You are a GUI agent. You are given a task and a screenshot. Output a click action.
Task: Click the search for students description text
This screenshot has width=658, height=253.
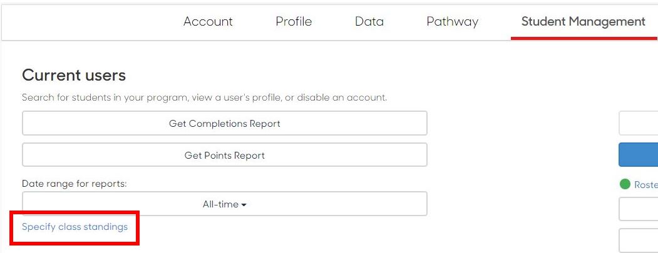point(204,97)
